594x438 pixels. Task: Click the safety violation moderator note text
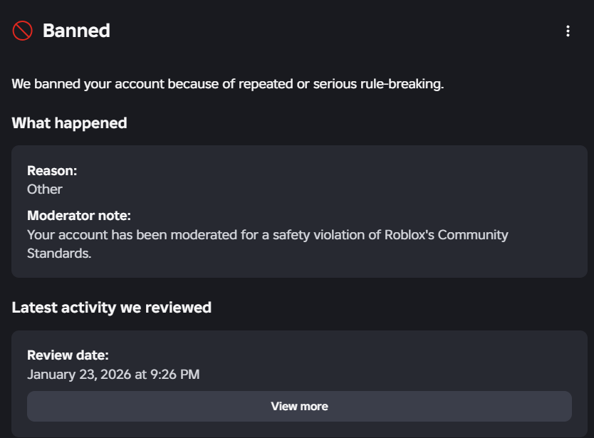[x=268, y=244]
